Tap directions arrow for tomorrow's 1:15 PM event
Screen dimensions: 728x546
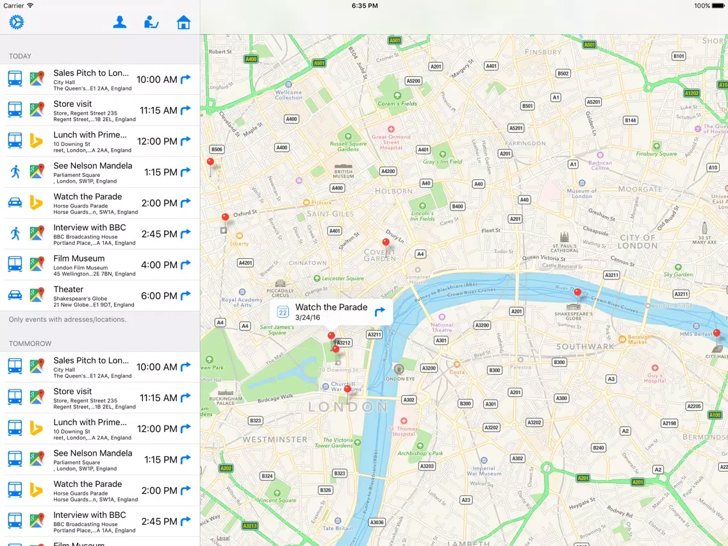tap(186, 459)
